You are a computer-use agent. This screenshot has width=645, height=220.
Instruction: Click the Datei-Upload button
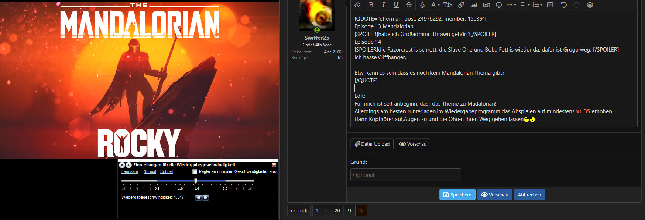tap(372, 144)
